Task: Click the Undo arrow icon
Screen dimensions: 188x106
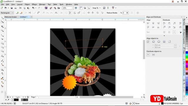Action: point(33,8)
